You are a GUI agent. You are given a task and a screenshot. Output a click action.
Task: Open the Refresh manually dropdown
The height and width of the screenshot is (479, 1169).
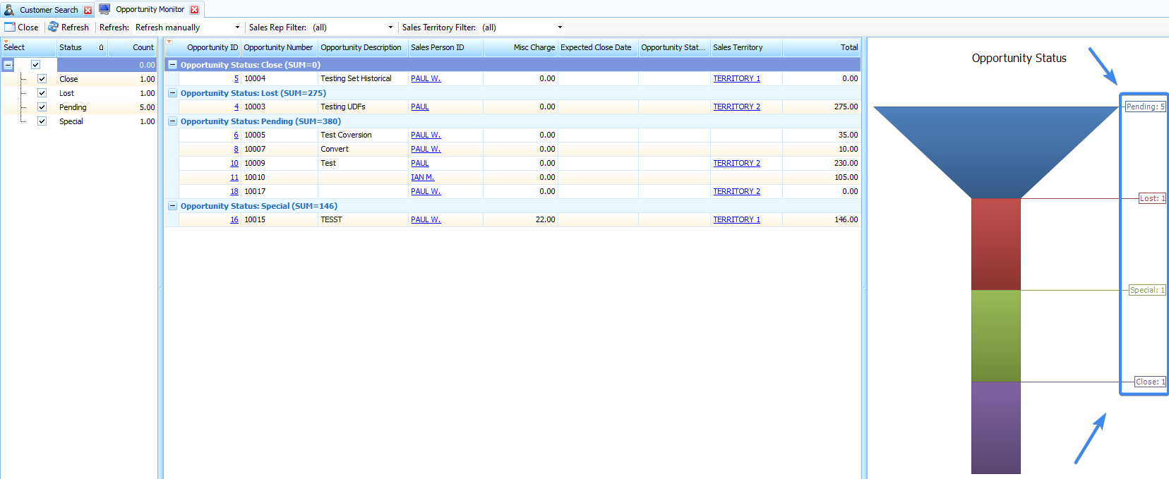click(237, 28)
